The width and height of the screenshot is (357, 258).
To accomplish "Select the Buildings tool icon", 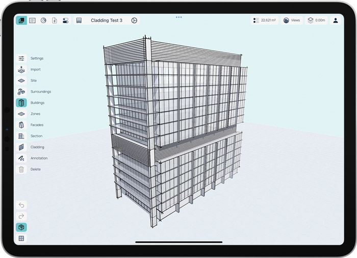I will point(21,103).
